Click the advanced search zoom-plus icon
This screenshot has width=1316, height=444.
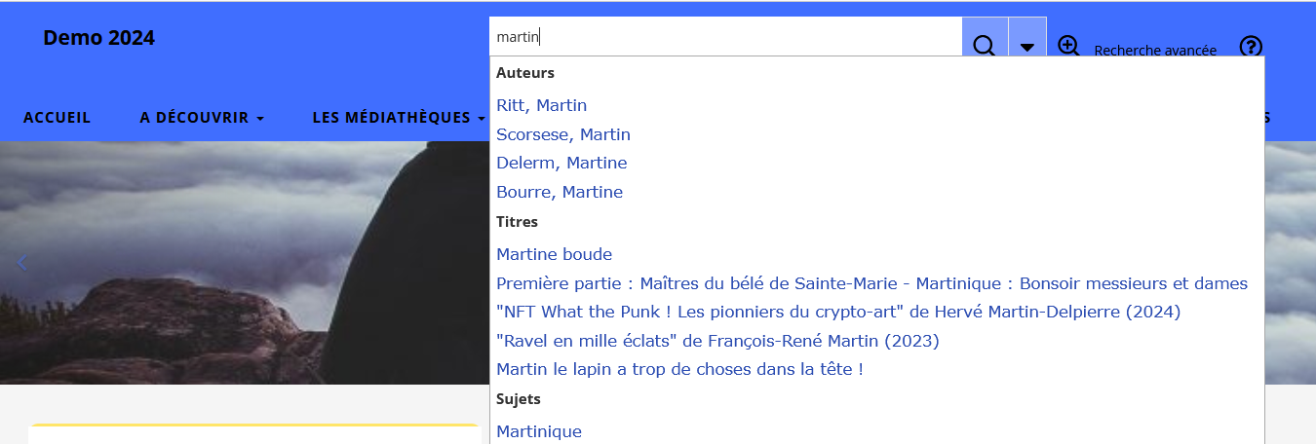(1068, 46)
